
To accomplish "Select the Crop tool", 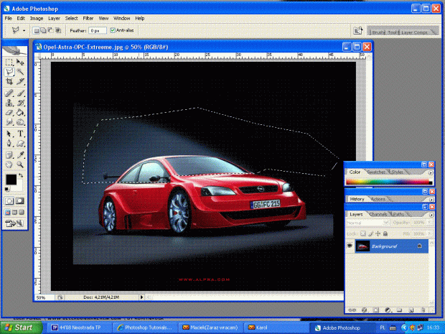I will [x=9, y=82].
